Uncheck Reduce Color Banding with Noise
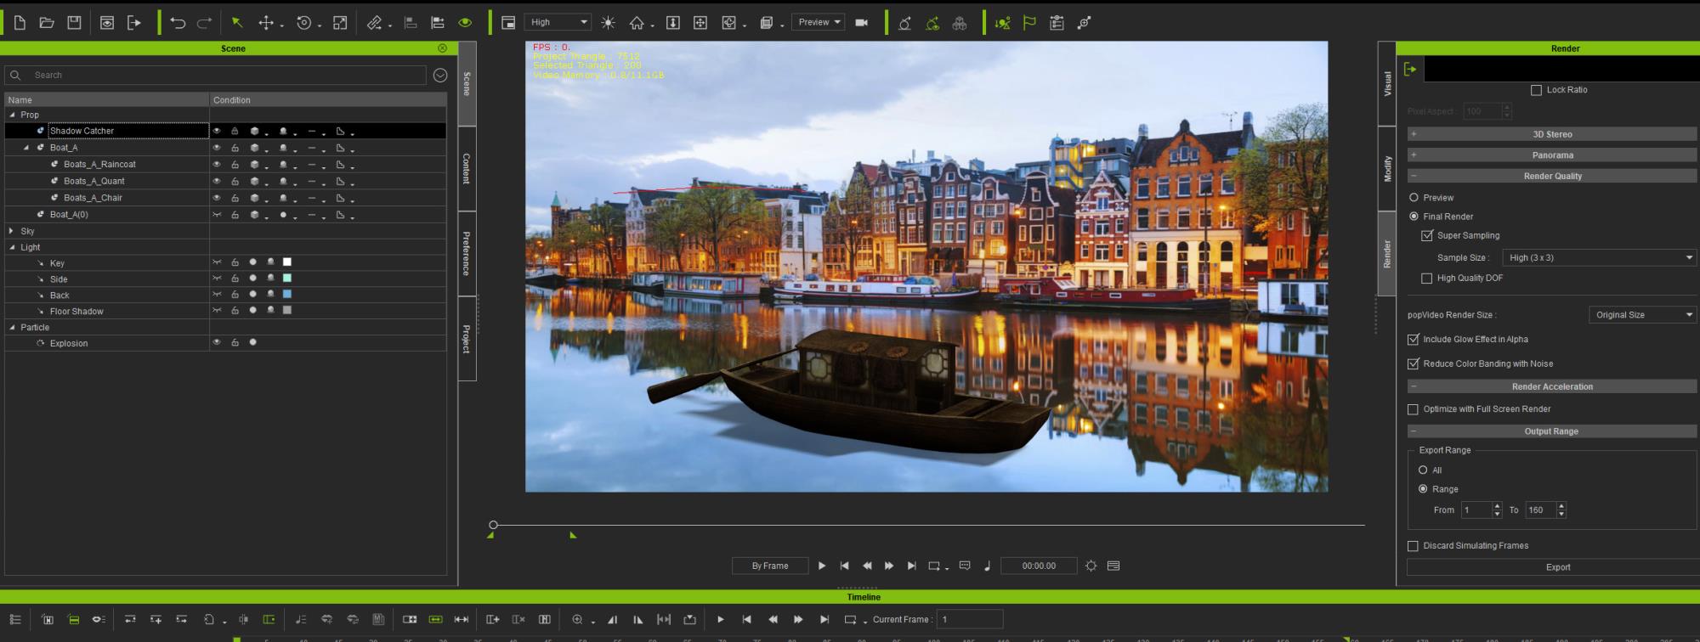This screenshot has width=1700, height=642. click(x=1414, y=363)
